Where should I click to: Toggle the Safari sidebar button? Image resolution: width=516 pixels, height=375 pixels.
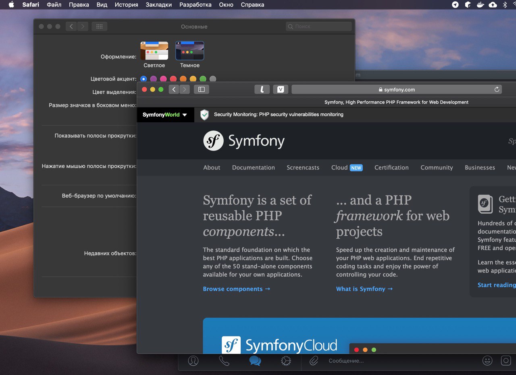202,89
